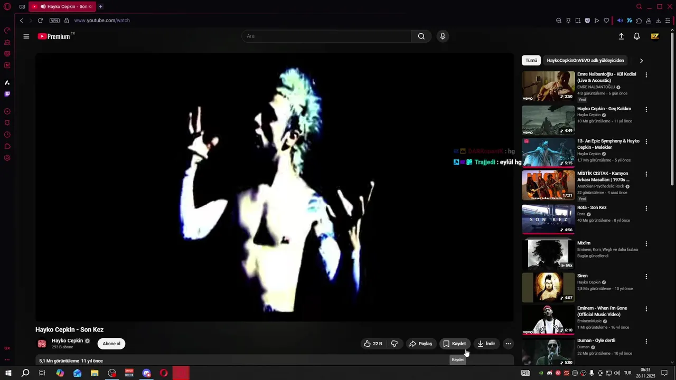Click the YouTube address bar URL
Screen dimensions: 676x380
click(102, 21)
